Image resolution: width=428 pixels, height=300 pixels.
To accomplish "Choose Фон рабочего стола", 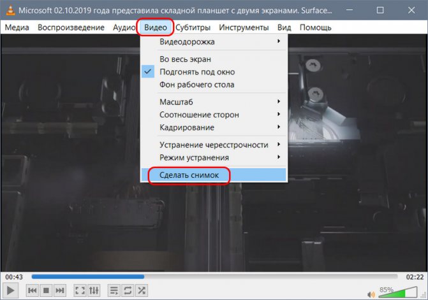I will (214, 85).
